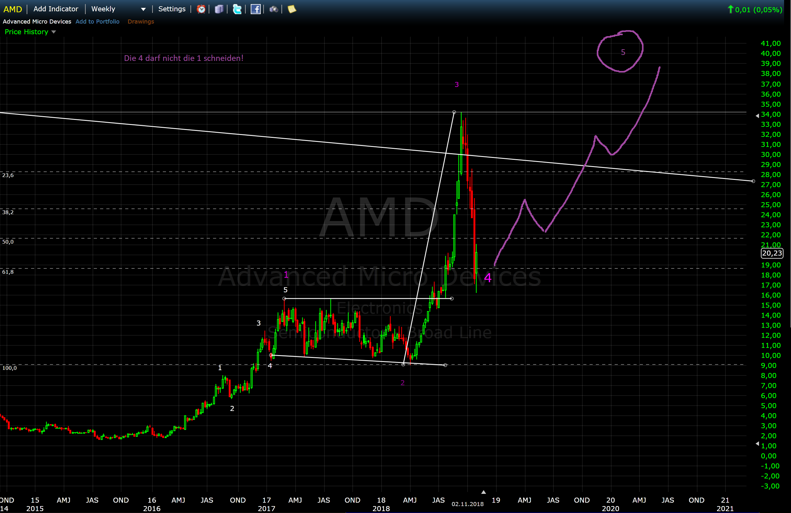Select the current price label 20,23
This screenshot has width=791, height=513.
coord(772,253)
